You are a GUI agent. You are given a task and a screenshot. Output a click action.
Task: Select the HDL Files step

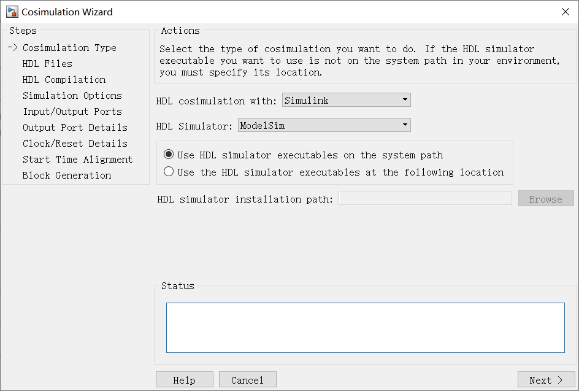click(x=47, y=64)
